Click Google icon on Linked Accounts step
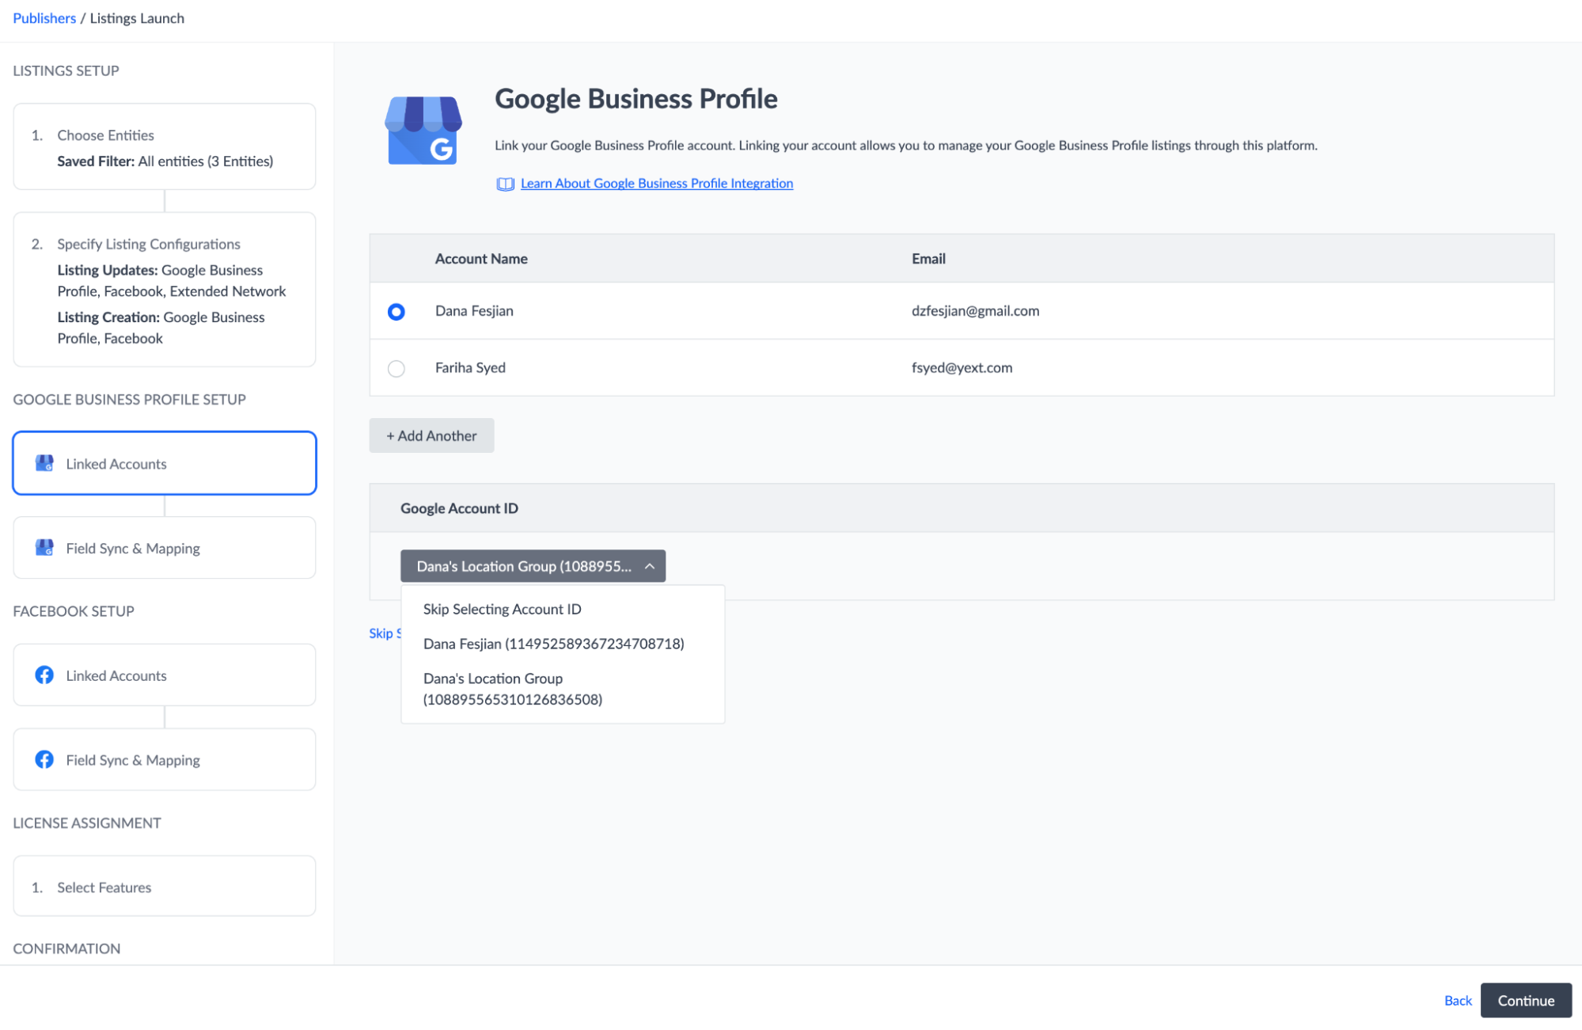This screenshot has height=1030, width=1582. tap(44, 463)
